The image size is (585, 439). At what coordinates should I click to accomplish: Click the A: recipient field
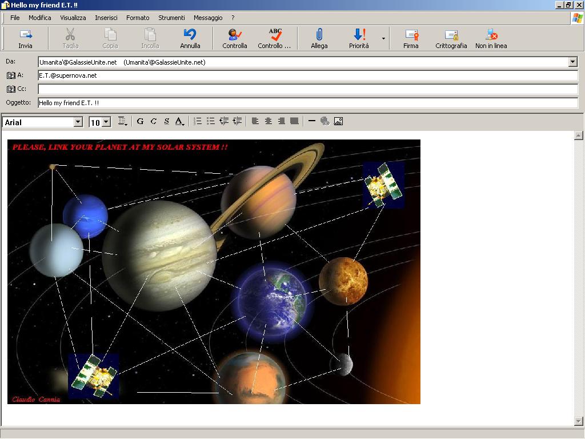pyautogui.click(x=308, y=75)
